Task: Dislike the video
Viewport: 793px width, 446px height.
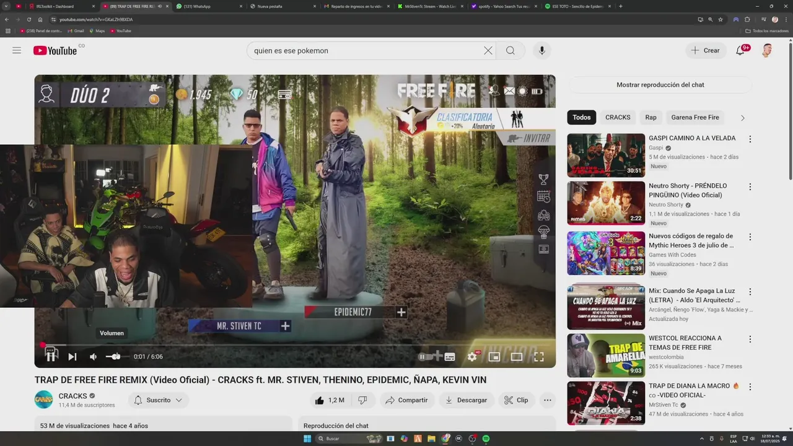Action: (363, 400)
